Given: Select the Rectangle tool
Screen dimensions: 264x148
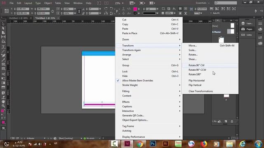Looking at the screenshot, I should [3, 69].
